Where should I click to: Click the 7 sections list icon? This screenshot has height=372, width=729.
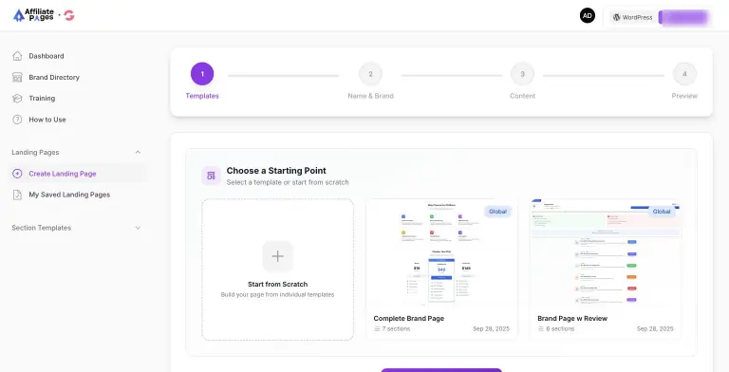point(377,328)
